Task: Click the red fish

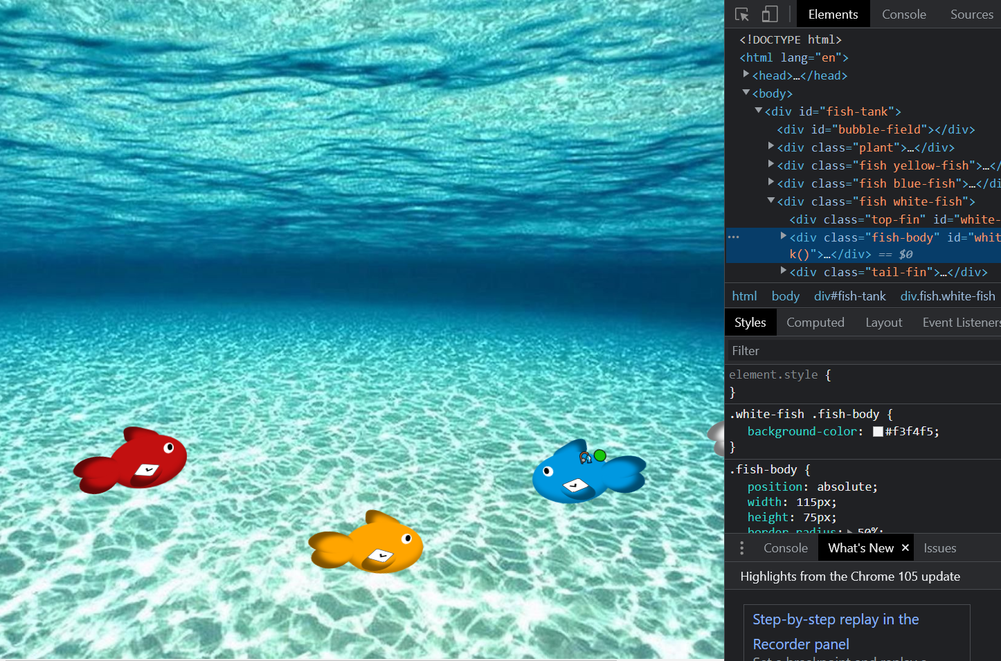Action: click(x=131, y=460)
